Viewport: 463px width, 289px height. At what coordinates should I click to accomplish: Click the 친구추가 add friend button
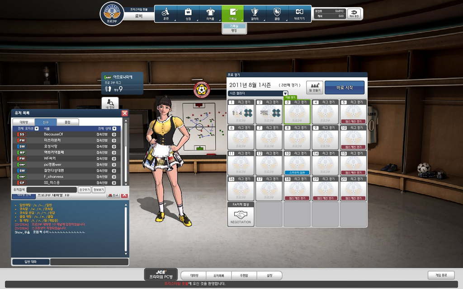click(84, 190)
